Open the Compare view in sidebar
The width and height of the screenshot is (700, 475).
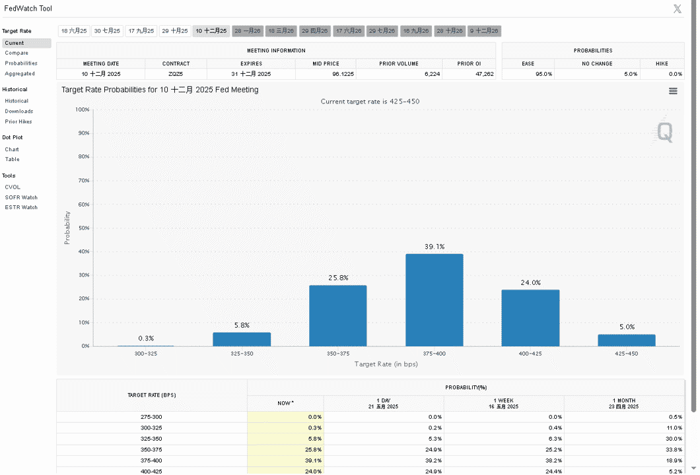pos(17,53)
